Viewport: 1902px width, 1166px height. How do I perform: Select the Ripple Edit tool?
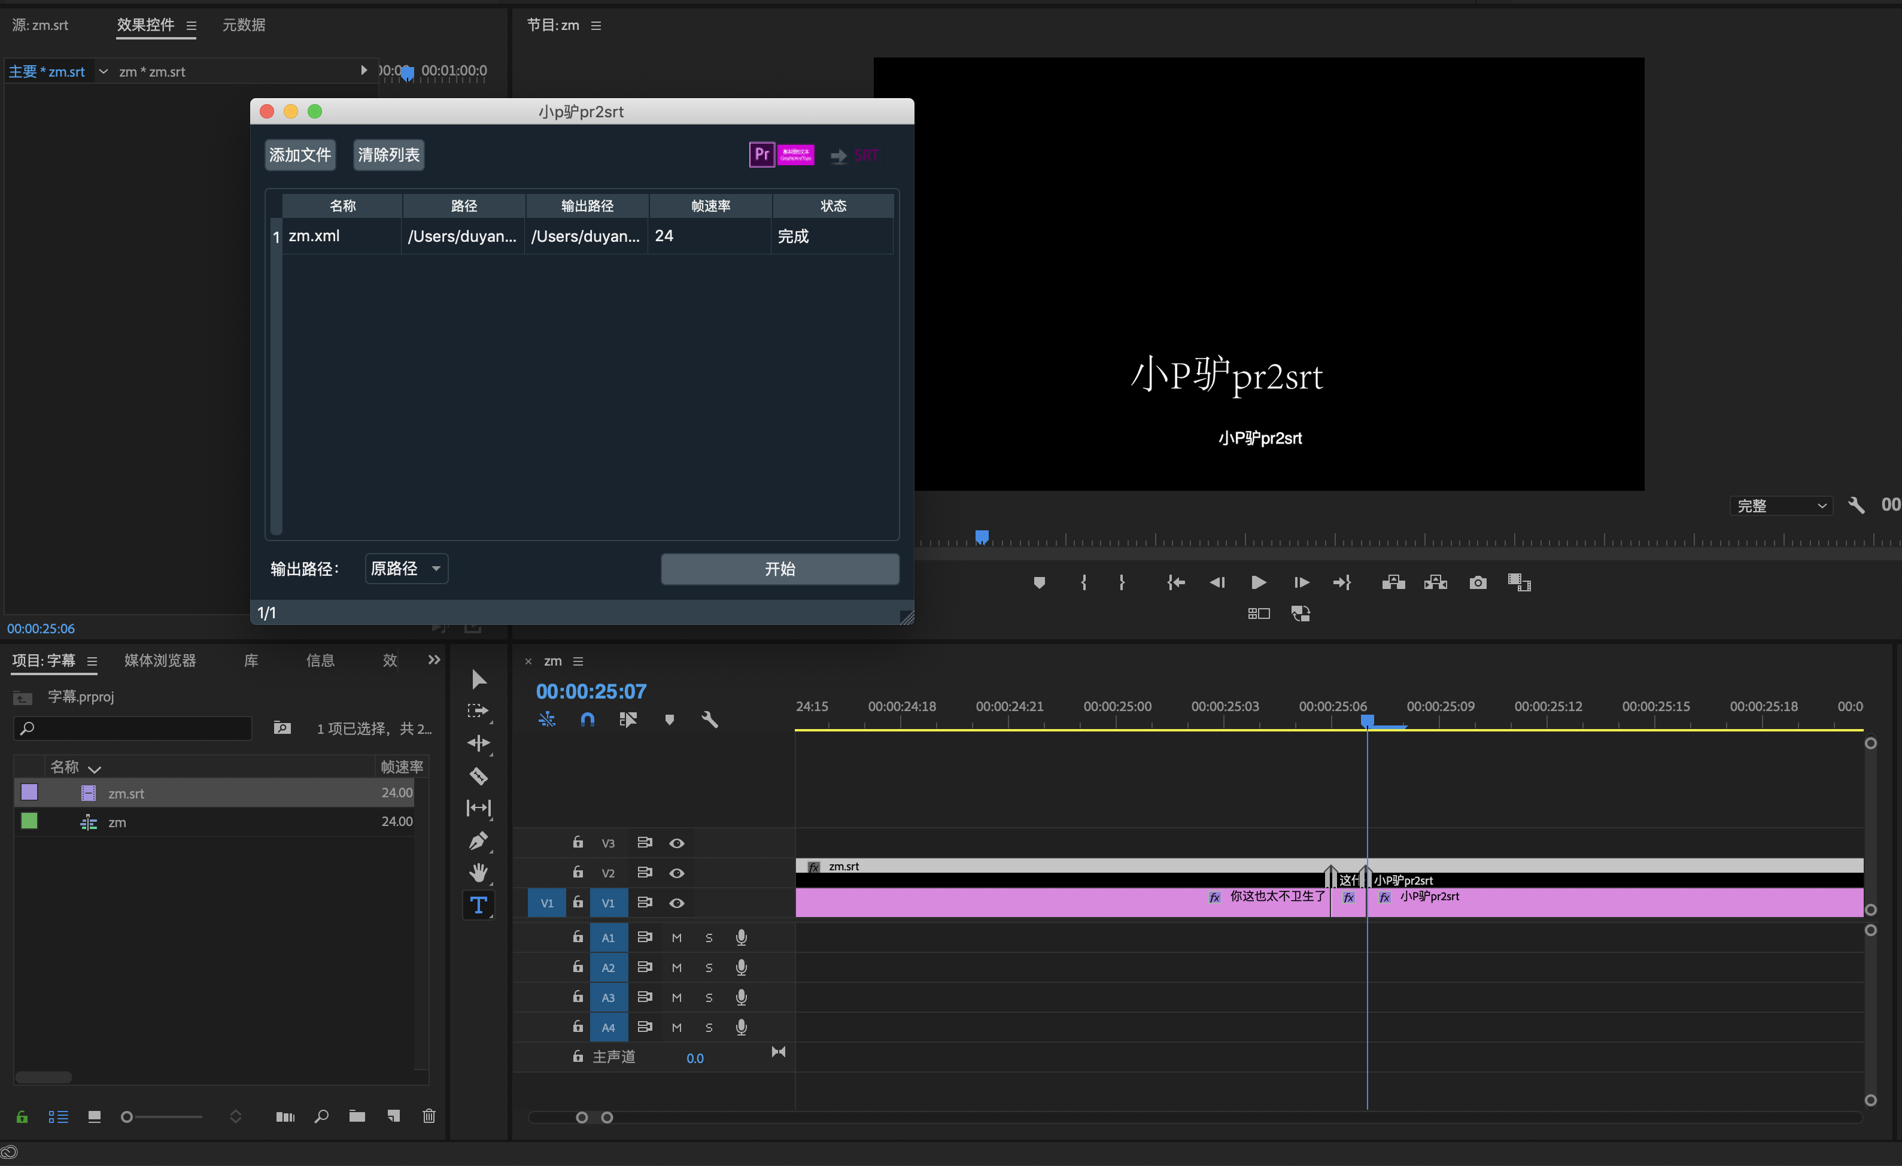pyautogui.click(x=479, y=743)
